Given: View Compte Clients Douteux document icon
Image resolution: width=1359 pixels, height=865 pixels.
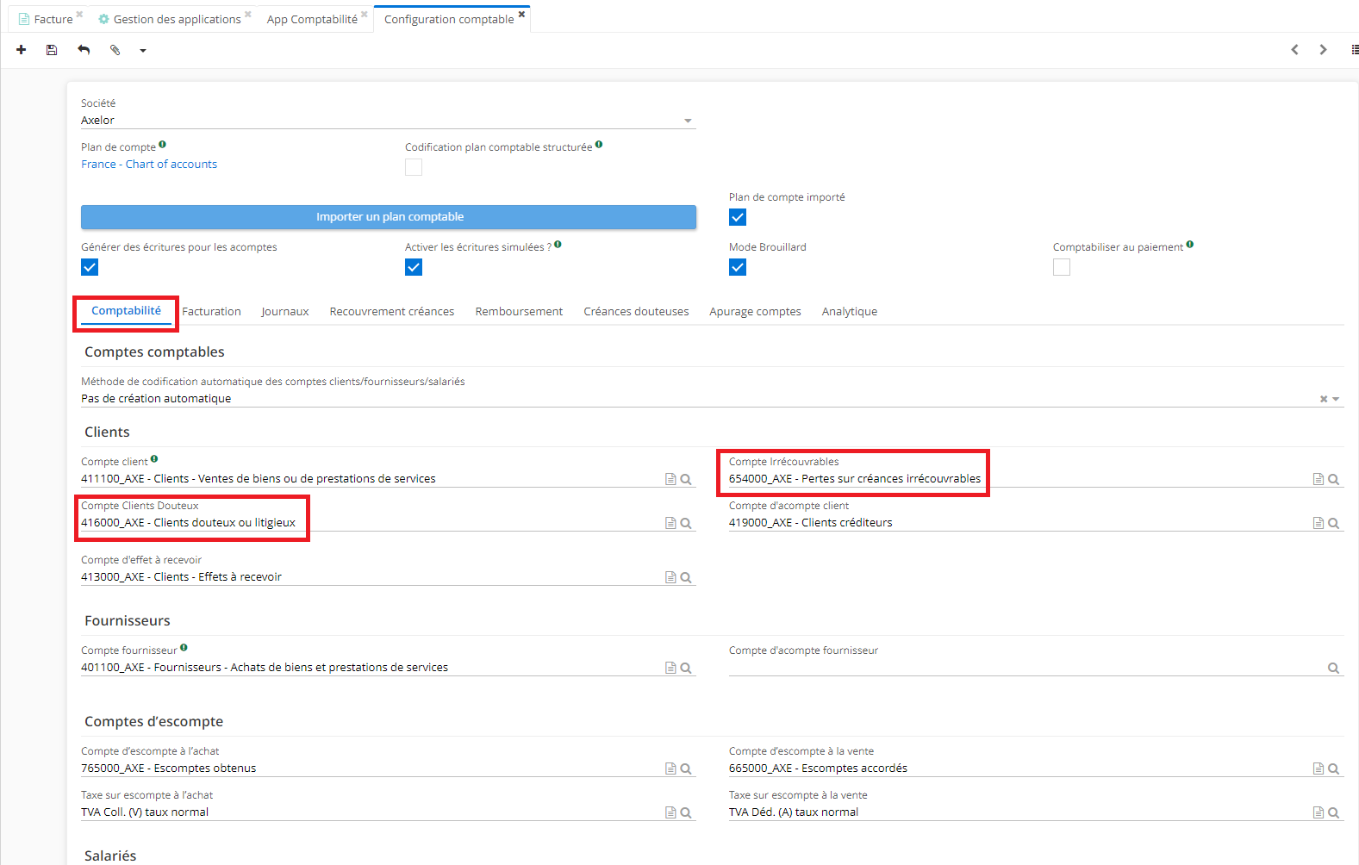Looking at the screenshot, I should (670, 523).
